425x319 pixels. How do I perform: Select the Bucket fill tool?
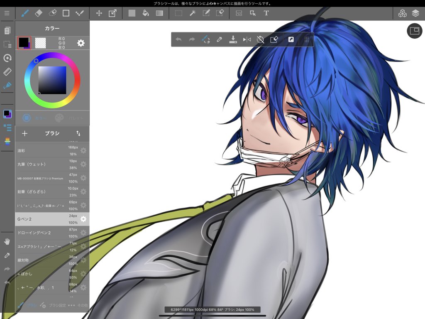point(146,13)
